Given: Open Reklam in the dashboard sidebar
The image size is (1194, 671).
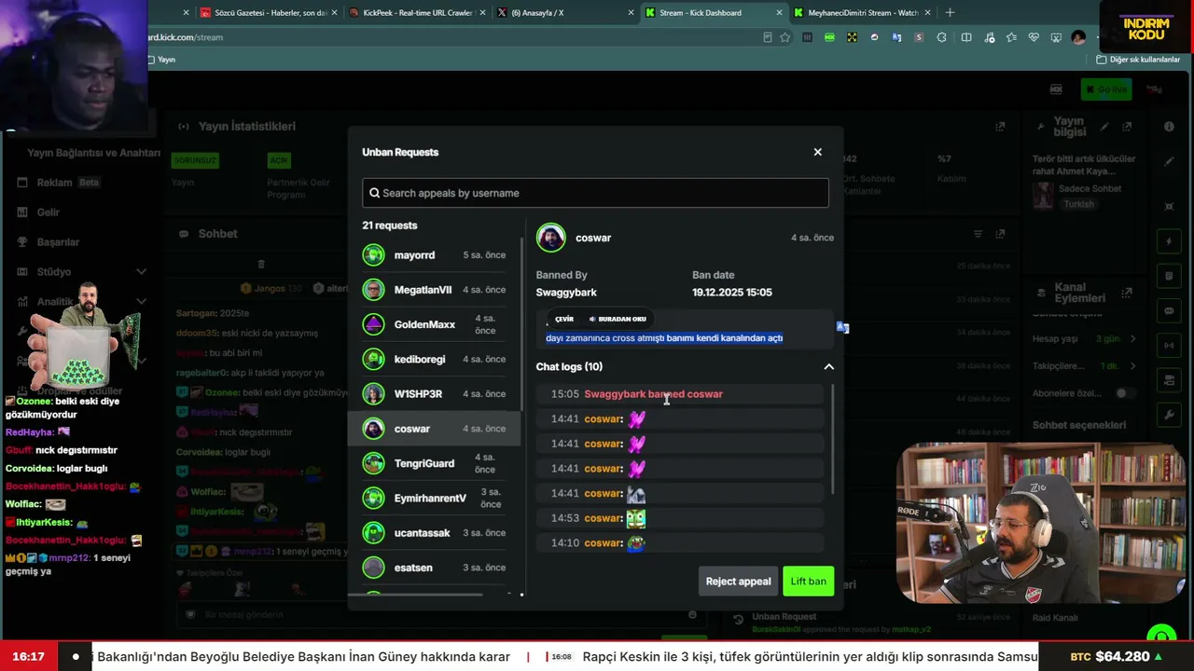Looking at the screenshot, I should (x=58, y=183).
